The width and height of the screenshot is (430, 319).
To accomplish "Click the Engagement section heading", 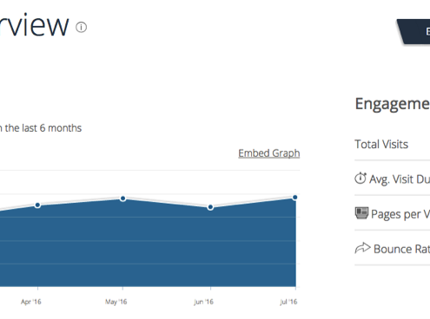I will pyautogui.click(x=393, y=104).
